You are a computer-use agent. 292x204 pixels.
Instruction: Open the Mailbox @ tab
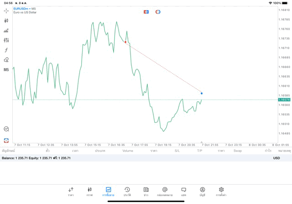(x=165, y=191)
